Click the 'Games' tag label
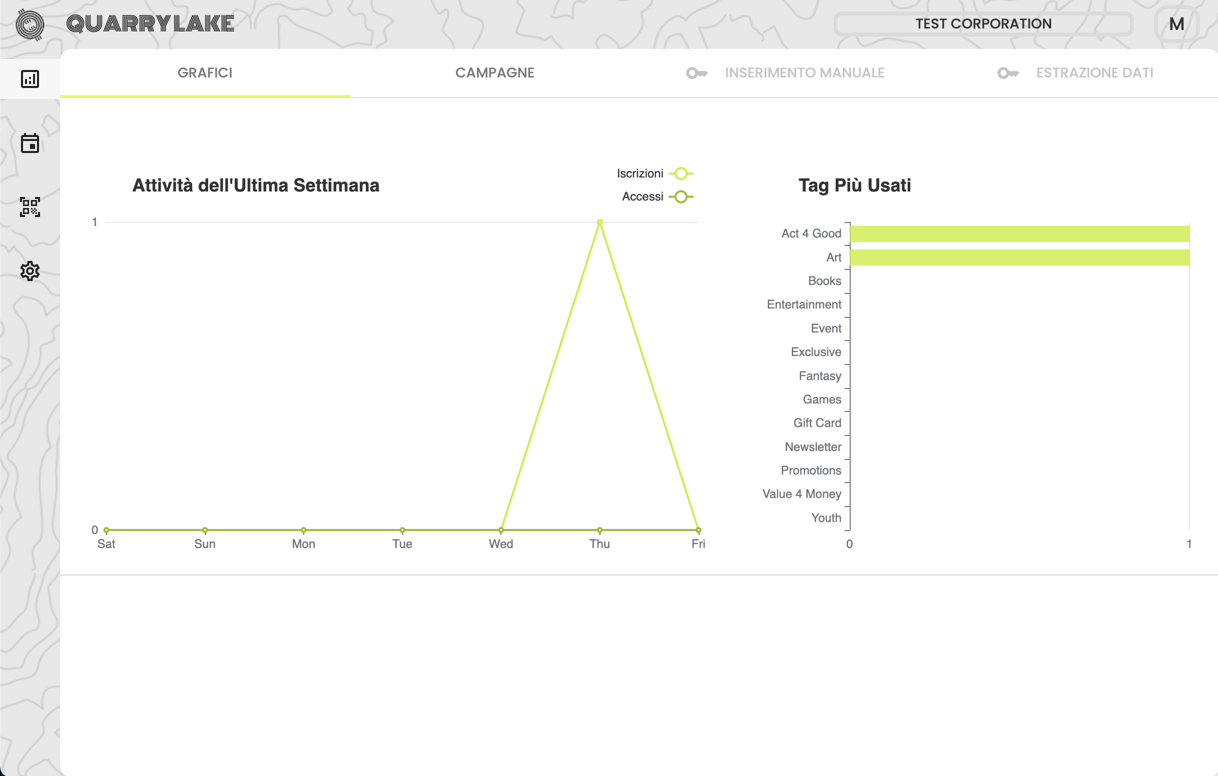Viewport: 1218px width, 776px height. click(822, 399)
